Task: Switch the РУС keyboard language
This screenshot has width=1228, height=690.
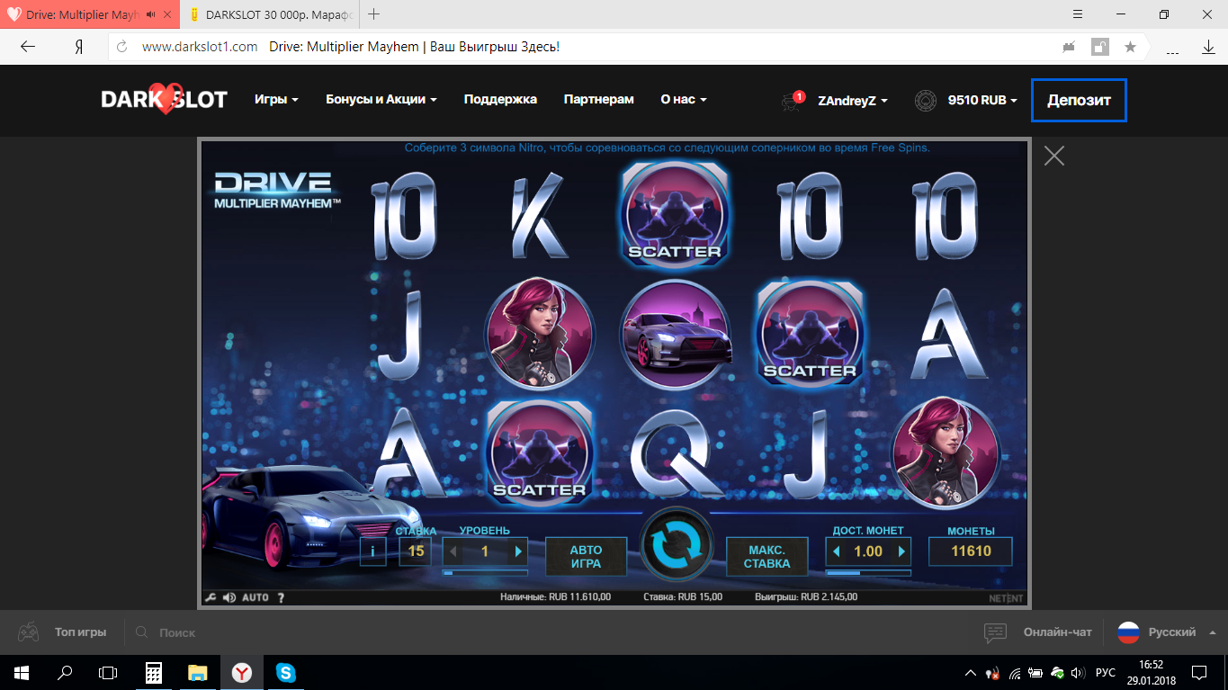Action: pyautogui.click(x=1106, y=673)
